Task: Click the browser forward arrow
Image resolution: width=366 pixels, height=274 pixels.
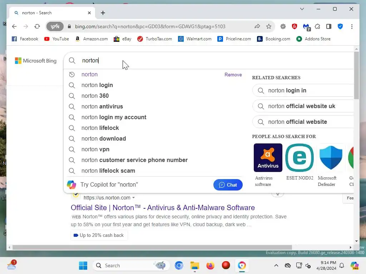Action: 26,26
